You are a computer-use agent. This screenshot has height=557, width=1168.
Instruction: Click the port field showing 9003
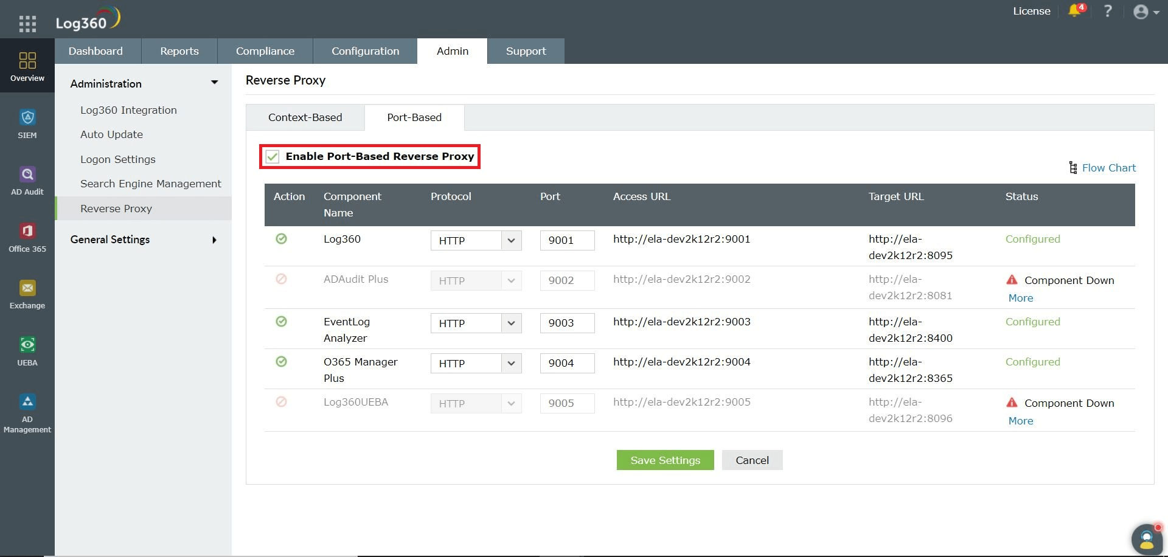566,323
